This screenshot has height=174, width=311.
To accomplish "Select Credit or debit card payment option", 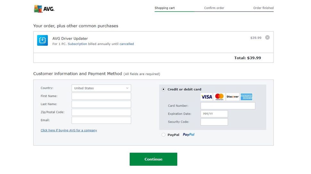I will (164, 89).
